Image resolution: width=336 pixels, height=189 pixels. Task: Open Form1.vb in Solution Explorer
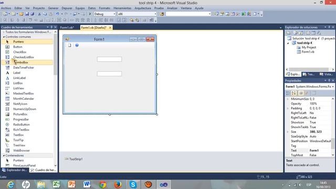308,52
